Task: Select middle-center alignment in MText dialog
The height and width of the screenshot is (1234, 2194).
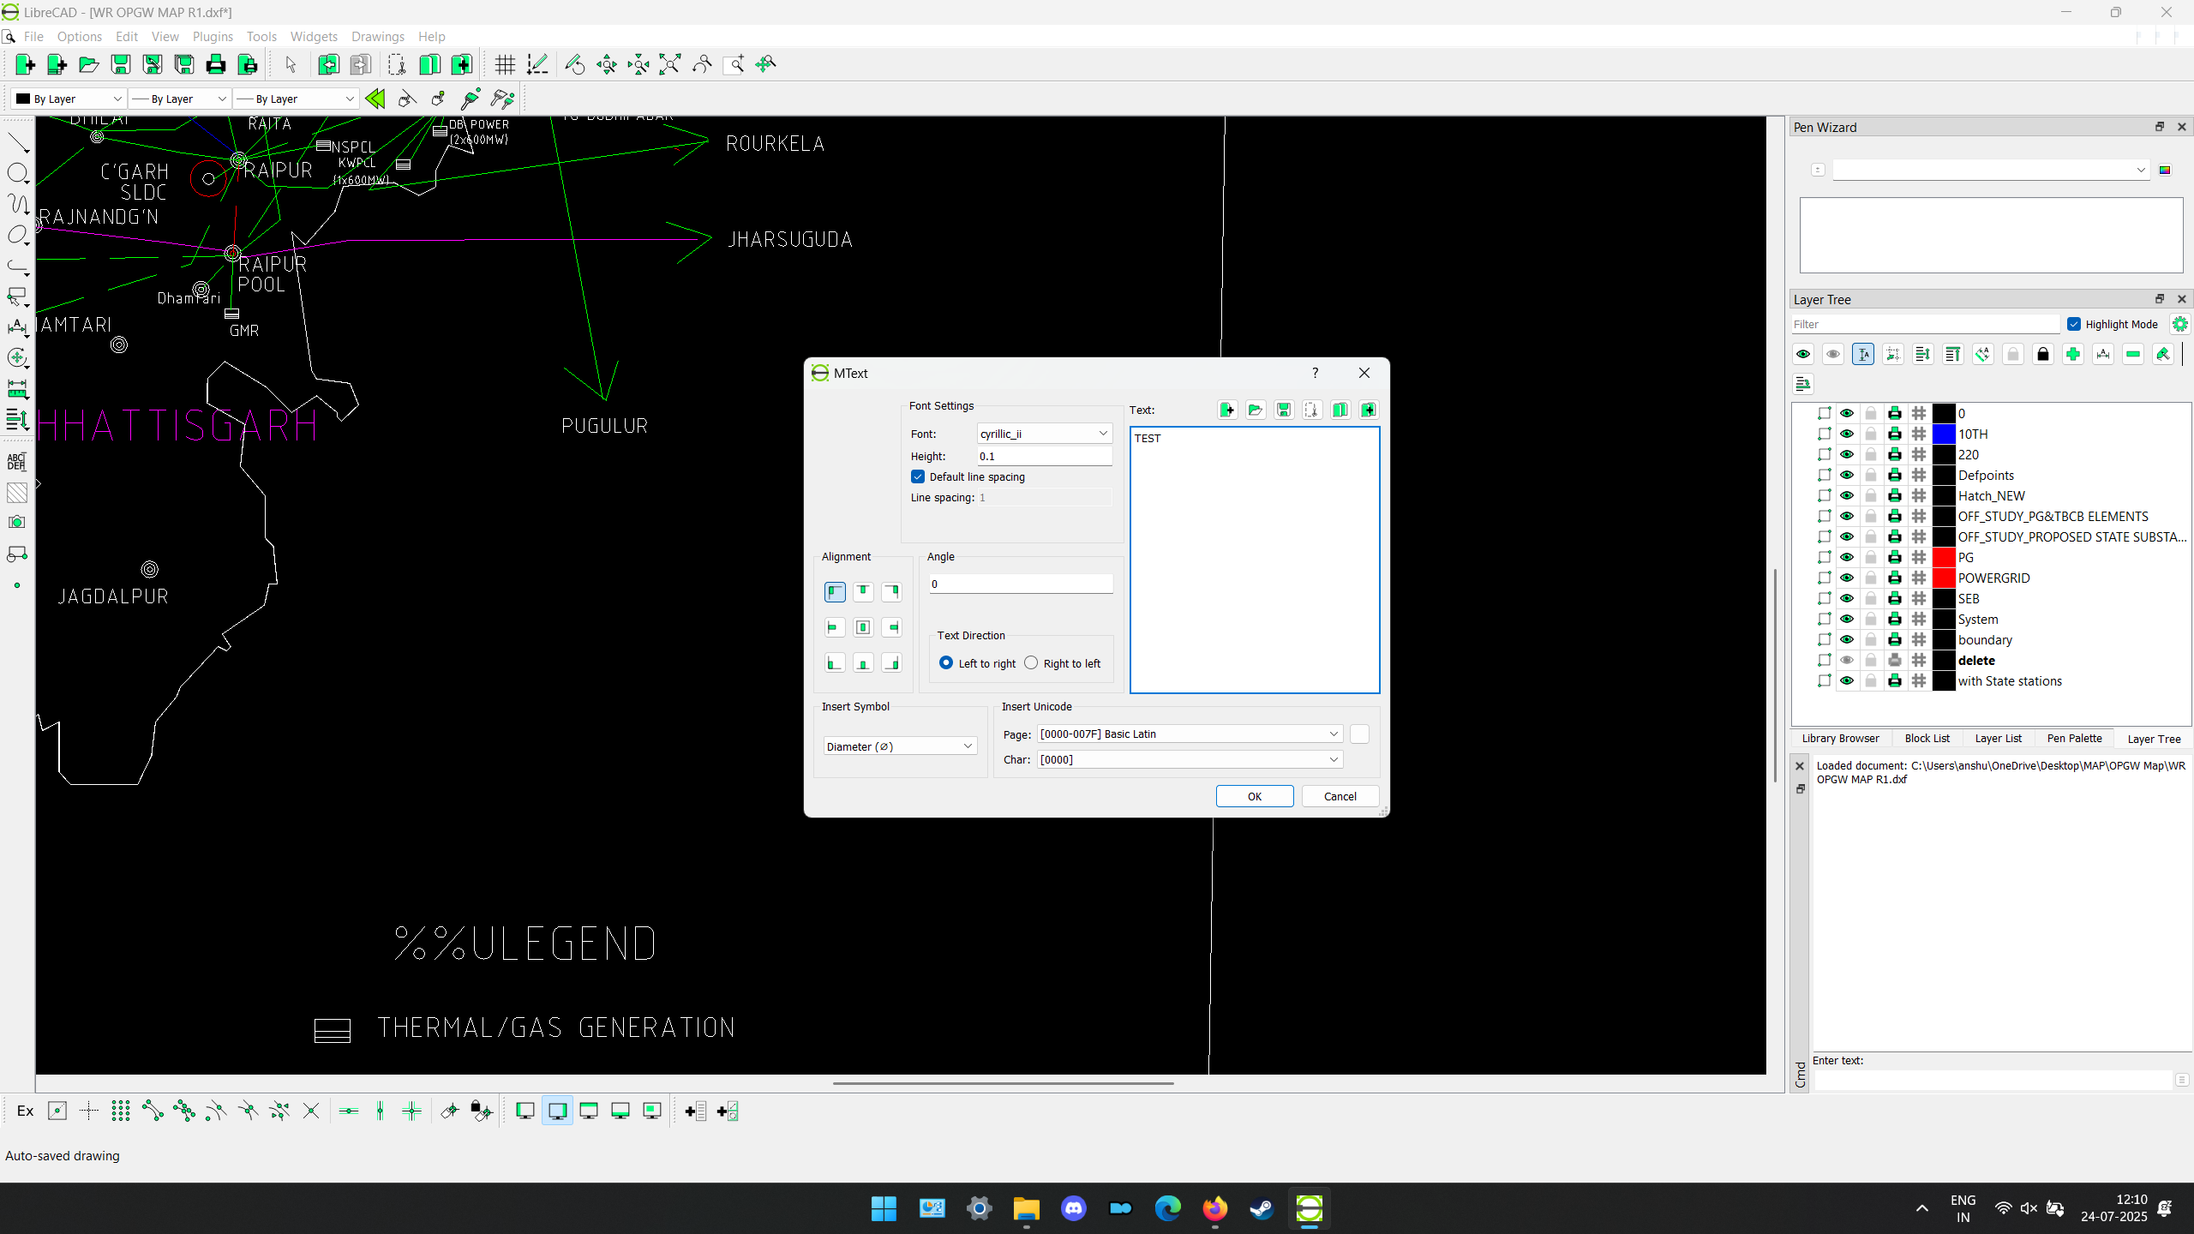Action: tap(863, 627)
